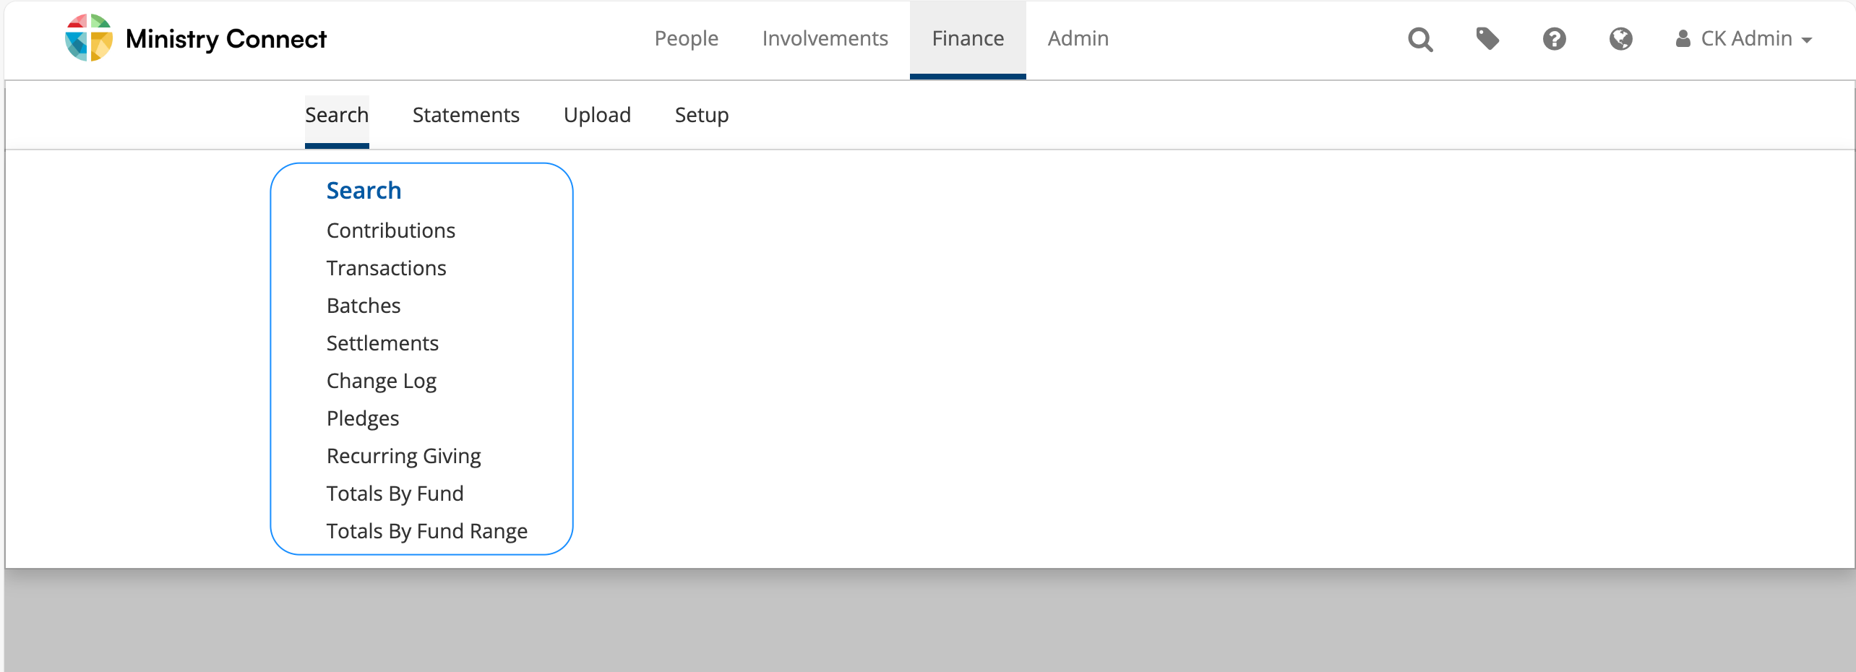This screenshot has height=672, width=1856.
Task: Click the magnifying glass search icon
Action: click(1420, 39)
